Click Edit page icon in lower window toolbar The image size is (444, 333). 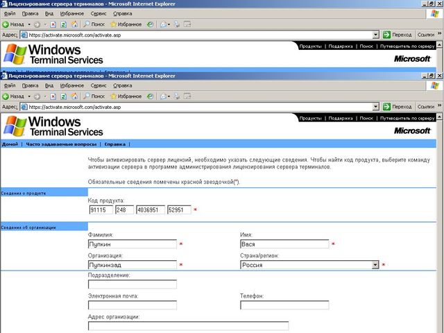187,96
